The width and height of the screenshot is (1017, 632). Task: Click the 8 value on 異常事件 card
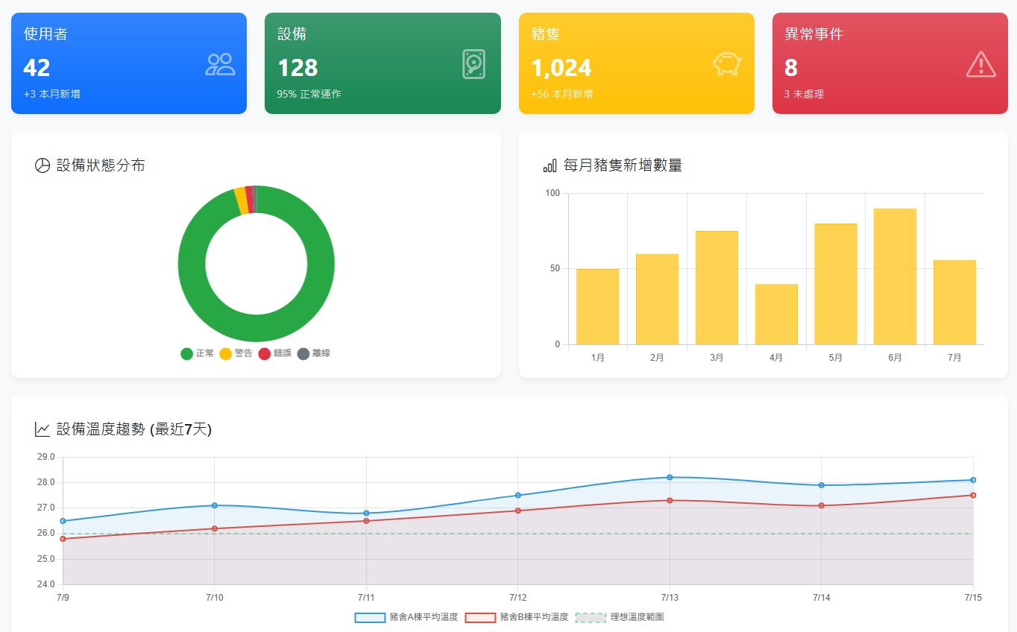(x=791, y=68)
